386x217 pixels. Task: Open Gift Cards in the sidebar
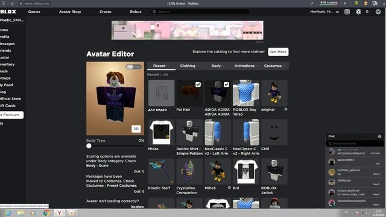point(8,105)
